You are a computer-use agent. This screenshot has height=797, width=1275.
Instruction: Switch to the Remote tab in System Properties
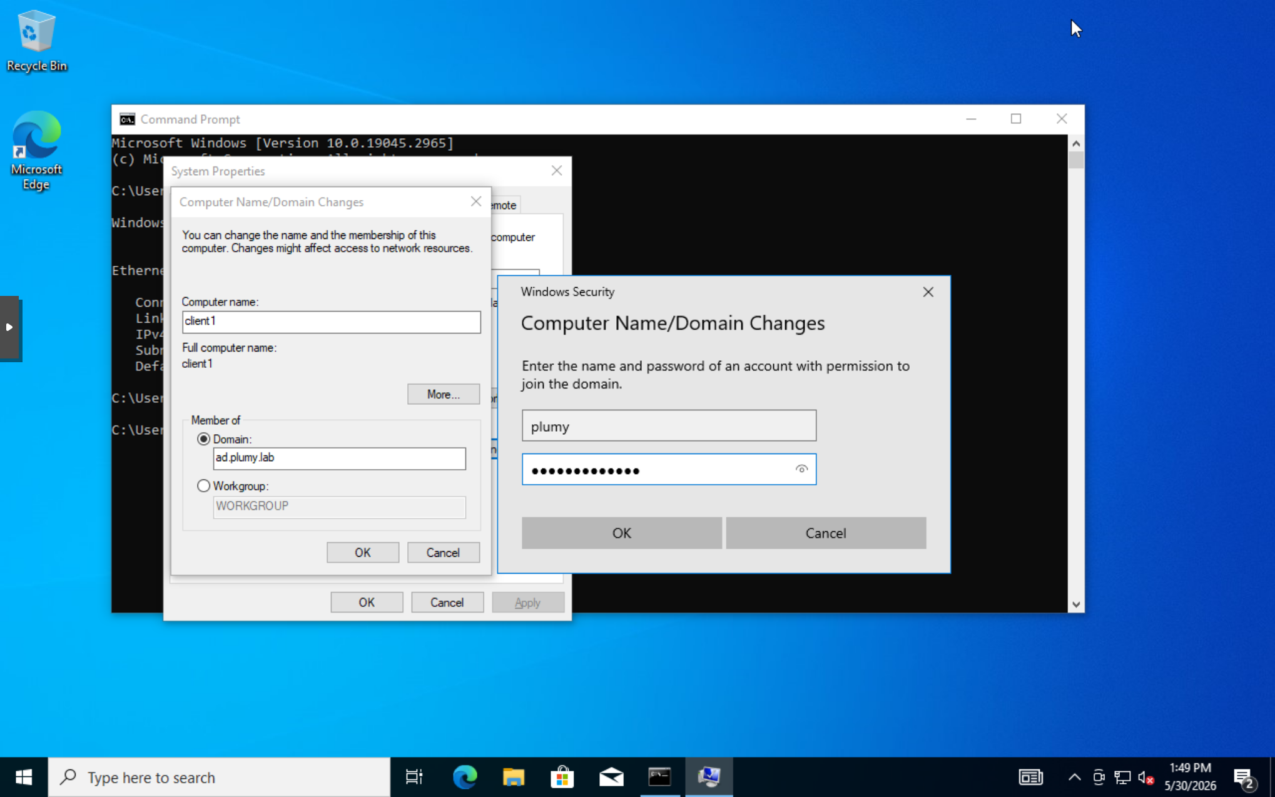click(504, 205)
